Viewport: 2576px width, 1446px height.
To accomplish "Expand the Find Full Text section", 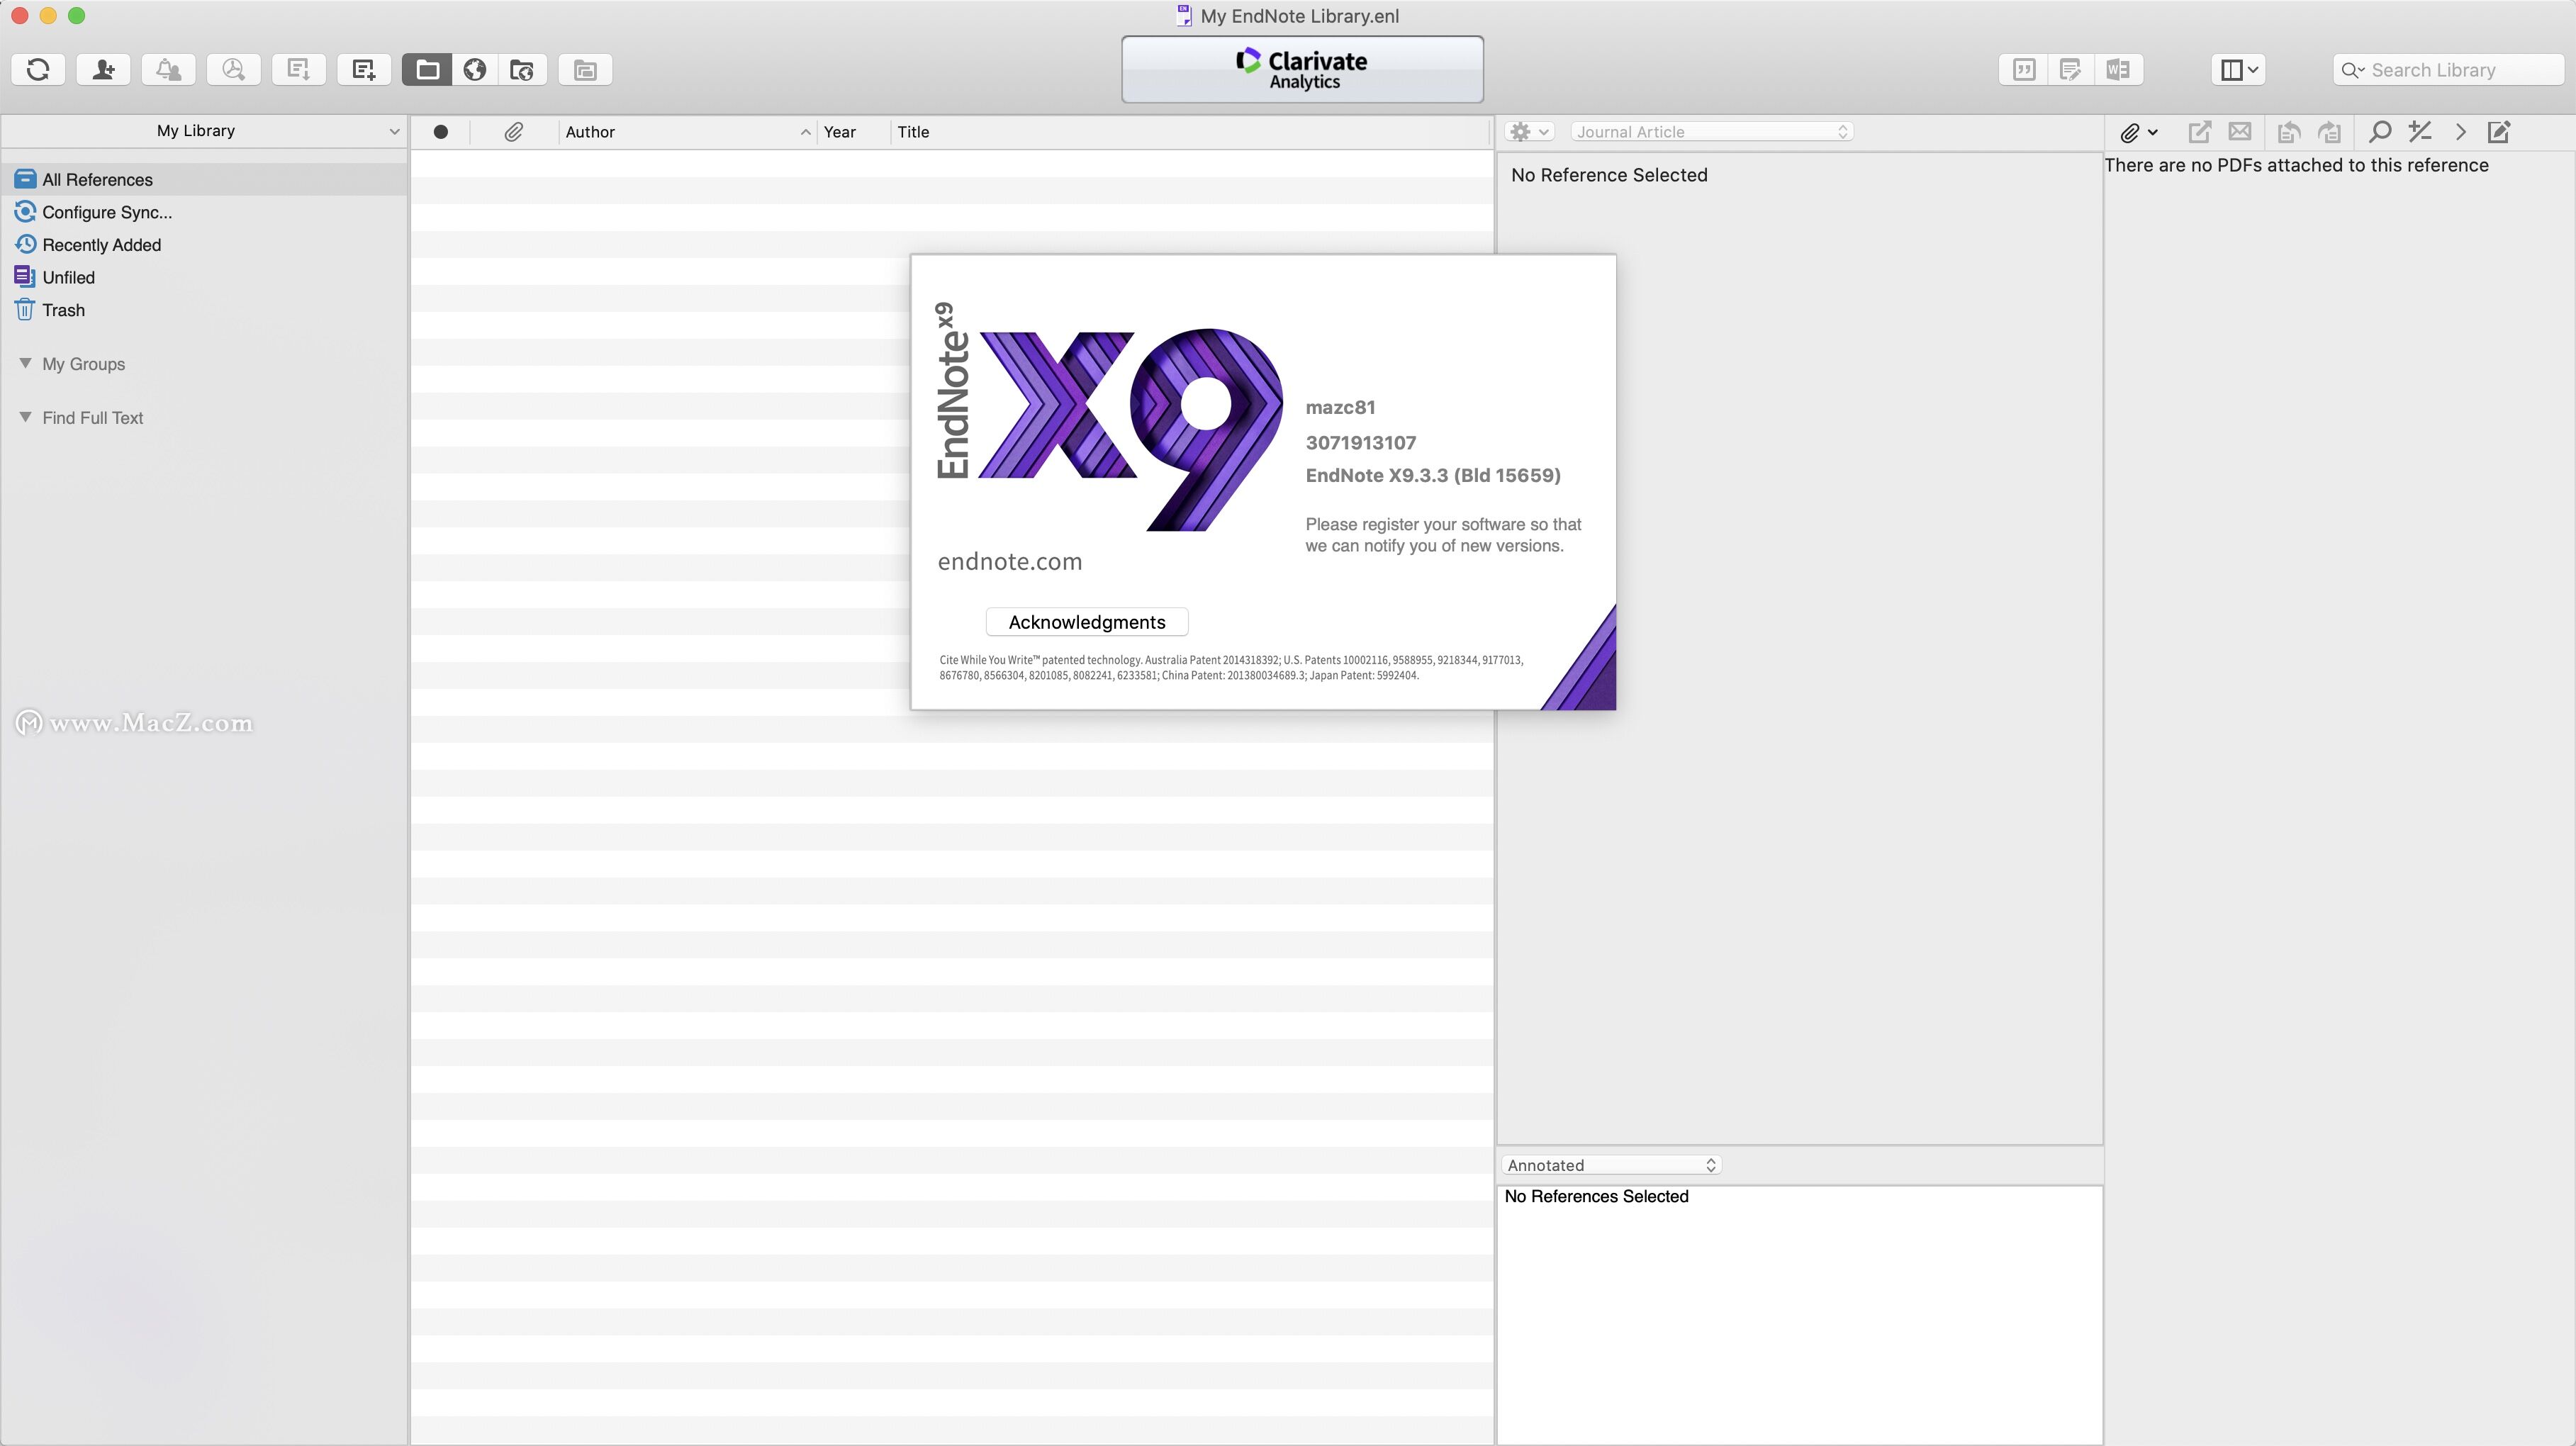I will (x=26, y=416).
